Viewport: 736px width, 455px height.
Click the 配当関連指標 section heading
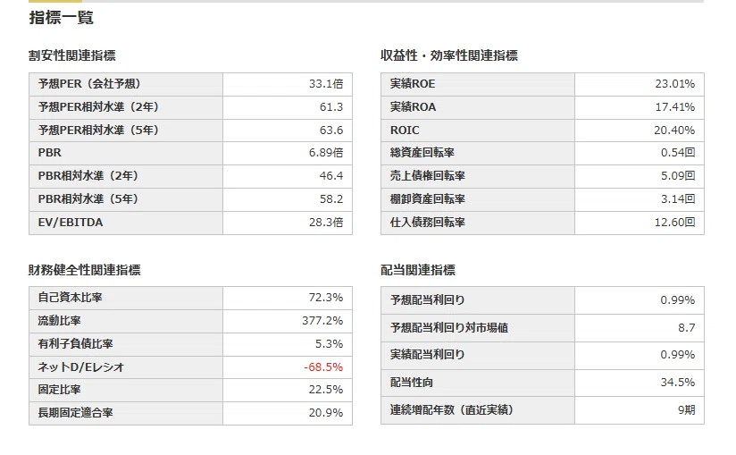(x=418, y=270)
